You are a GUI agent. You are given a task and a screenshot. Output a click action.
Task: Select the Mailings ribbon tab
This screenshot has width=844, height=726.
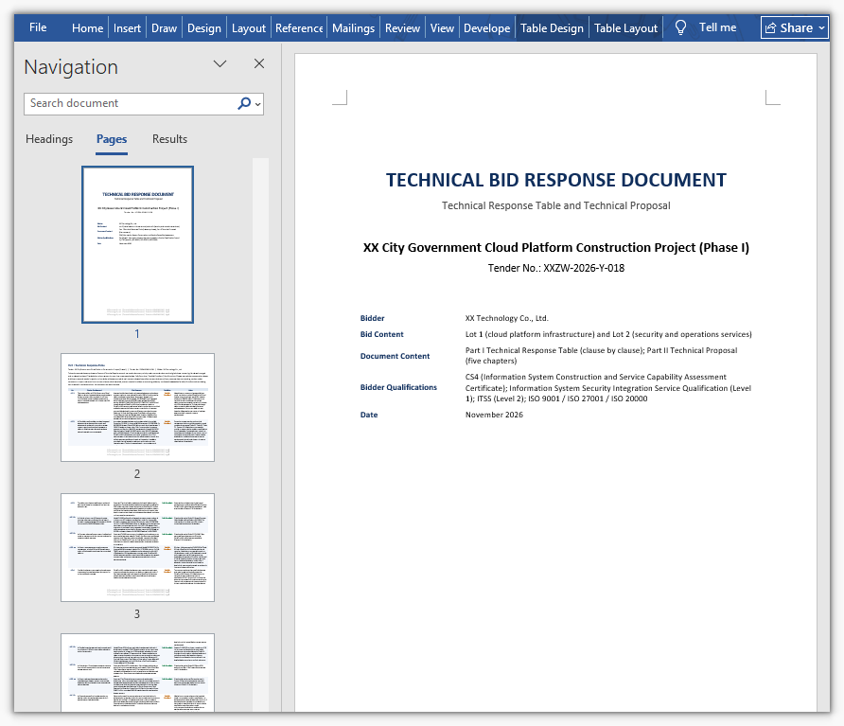point(353,28)
